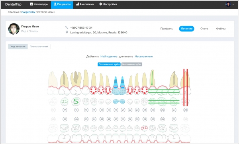The height and width of the screenshot is (144, 239).
Task: Select tooth number 28 circle label
Action: 186,110
